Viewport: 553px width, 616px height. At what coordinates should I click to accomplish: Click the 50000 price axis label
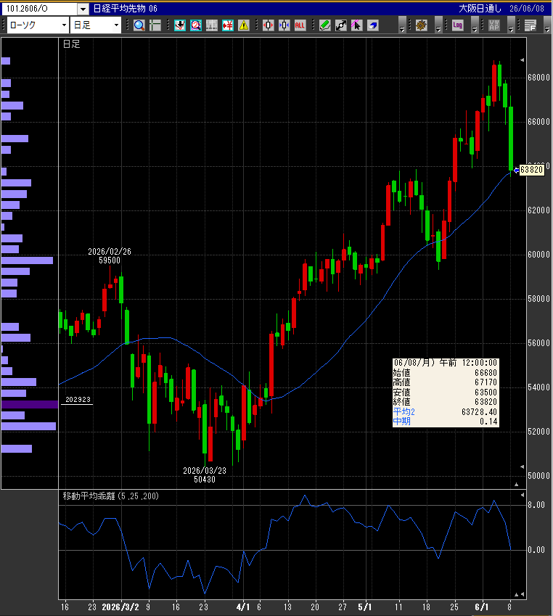tap(538, 476)
